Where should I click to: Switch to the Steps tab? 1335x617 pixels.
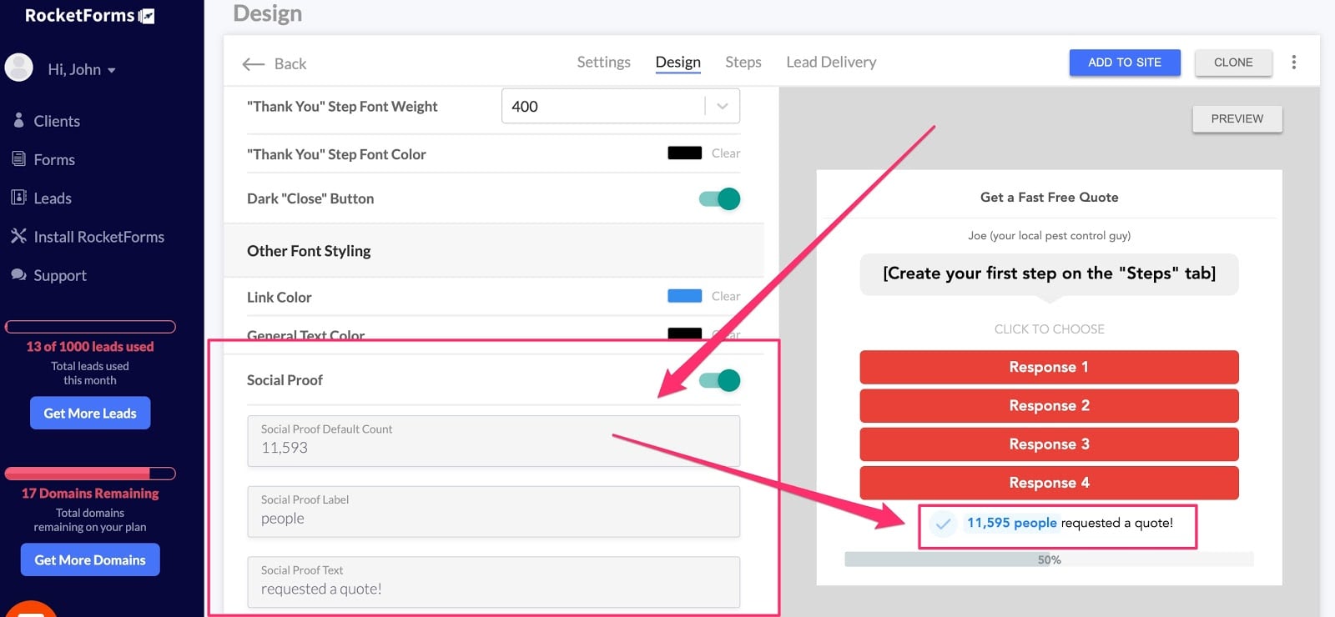coord(743,62)
